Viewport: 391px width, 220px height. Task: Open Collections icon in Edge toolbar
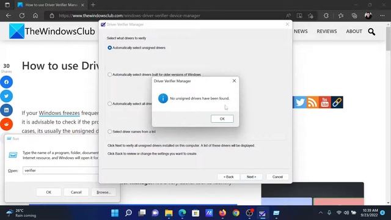(x=354, y=15)
